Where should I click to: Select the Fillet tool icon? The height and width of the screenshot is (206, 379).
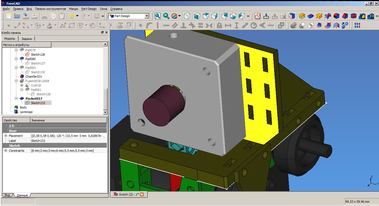[336, 16]
